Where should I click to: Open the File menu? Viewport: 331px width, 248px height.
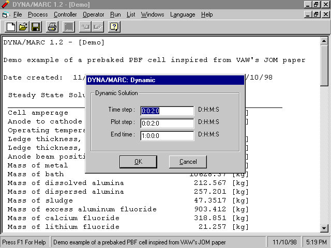click(x=18, y=14)
